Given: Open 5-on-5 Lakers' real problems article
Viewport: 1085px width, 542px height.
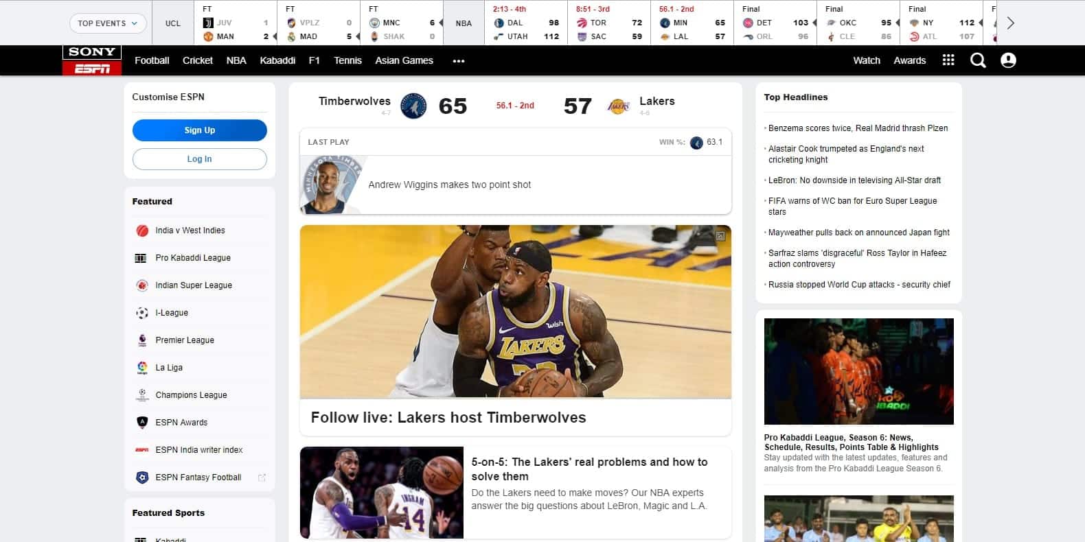Looking at the screenshot, I should (x=589, y=469).
